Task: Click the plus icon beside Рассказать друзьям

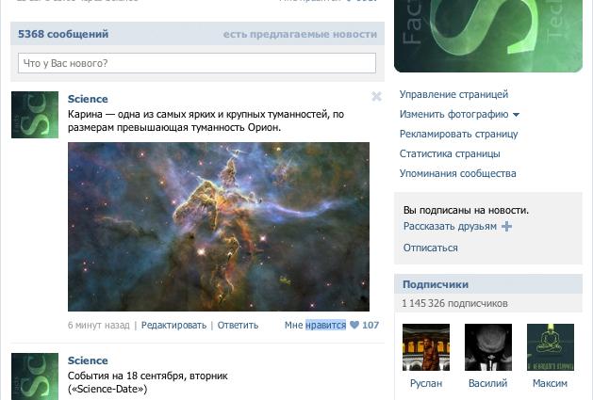Action: [x=506, y=227]
